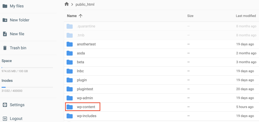This screenshot has width=259, height=122.
Task: Open the anothertest folder
Action: point(86,44)
